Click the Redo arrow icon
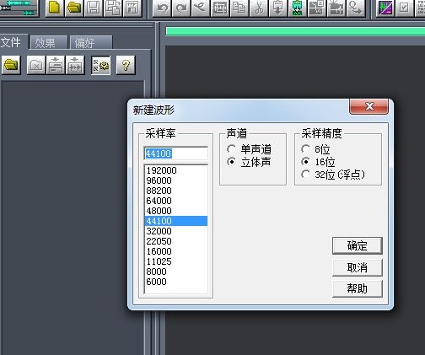 tap(181, 8)
